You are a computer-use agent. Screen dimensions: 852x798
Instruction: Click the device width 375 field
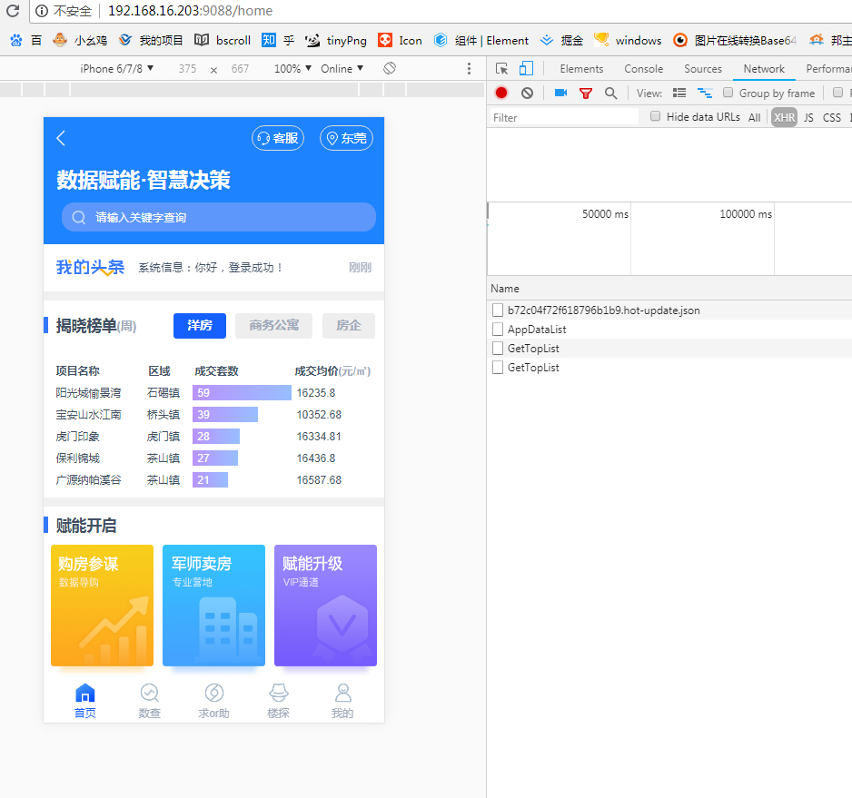(187, 68)
